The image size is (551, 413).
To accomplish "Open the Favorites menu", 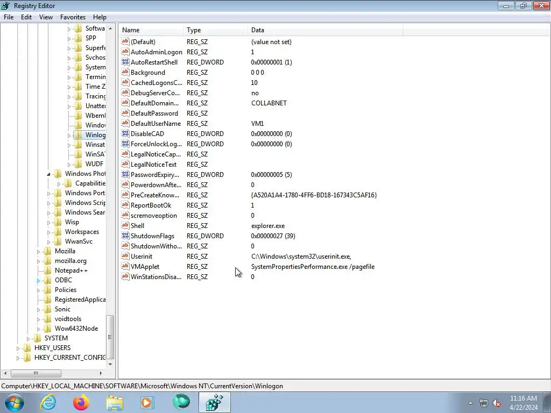I will (x=73, y=17).
